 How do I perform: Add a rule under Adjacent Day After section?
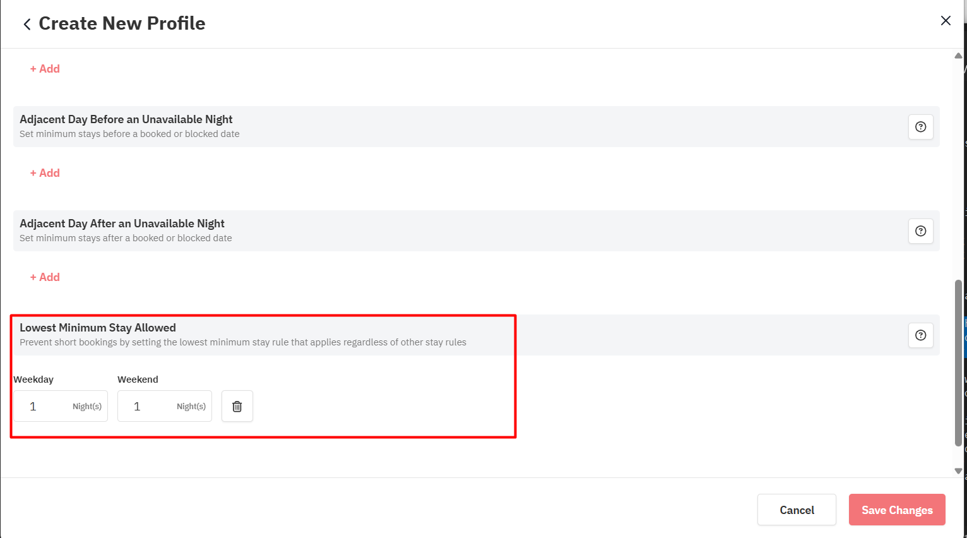coord(45,277)
